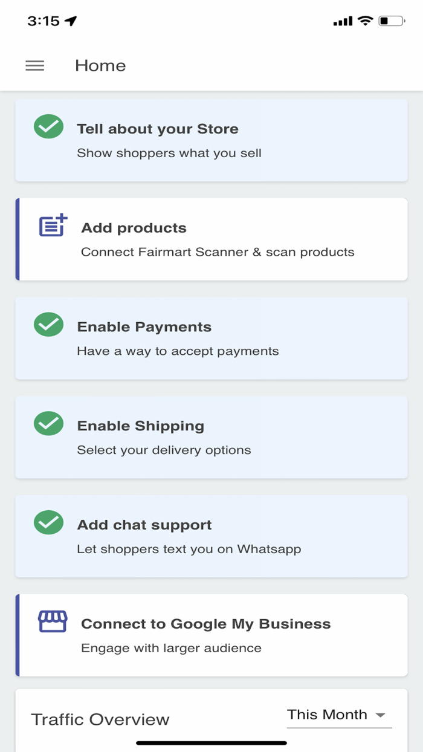Select the Enable Shipping title
Image resolution: width=423 pixels, height=752 pixels.
pyautogui.click(x=141, y=426)
